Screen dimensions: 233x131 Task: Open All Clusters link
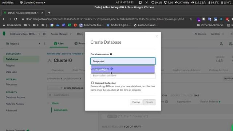pos(201,34)
